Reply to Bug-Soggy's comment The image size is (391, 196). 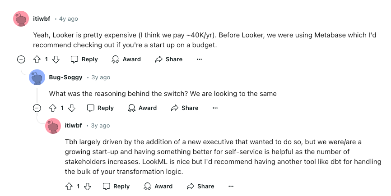[100, 108]
